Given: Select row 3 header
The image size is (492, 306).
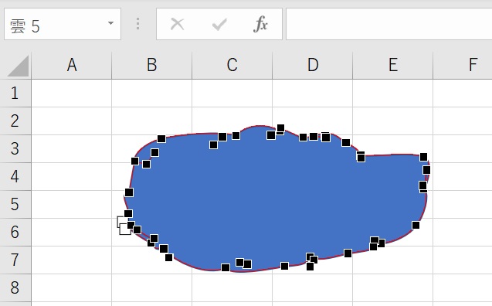Looking at the screenshot, I should tap(15, 149).
